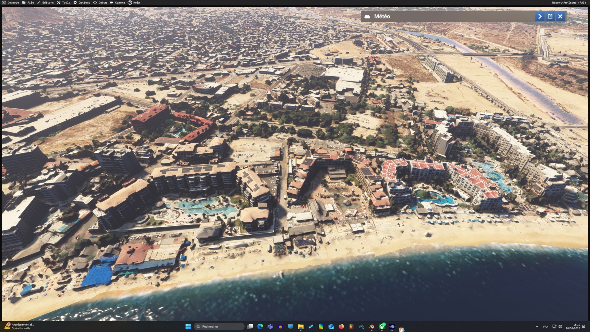Open the volume control icon
This screenshot has width=590, height=332.
pyautogui.click(x=560, y=326)
